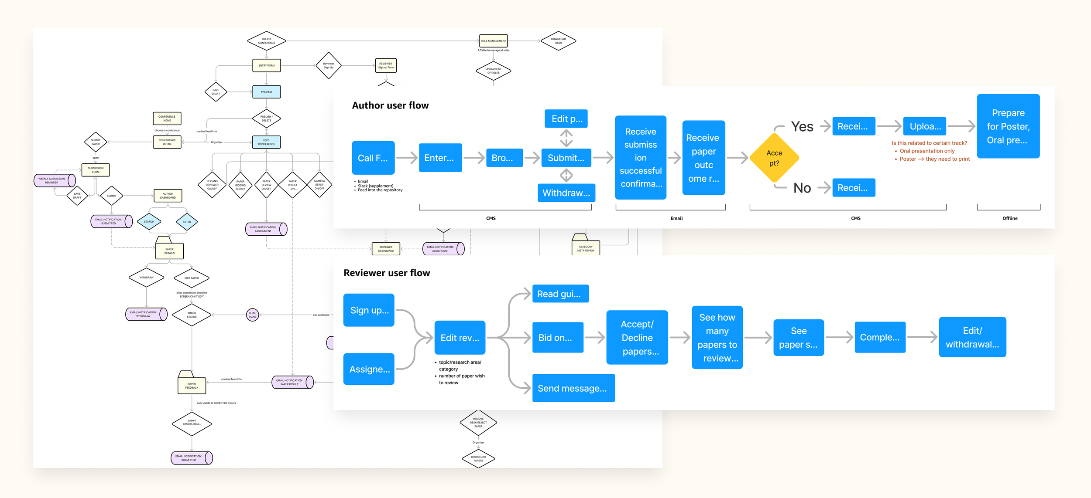Click the Prepare for Poster, Oral pre... block
The width and height of the screenshot is (1091, 498).
(1008, 126)
